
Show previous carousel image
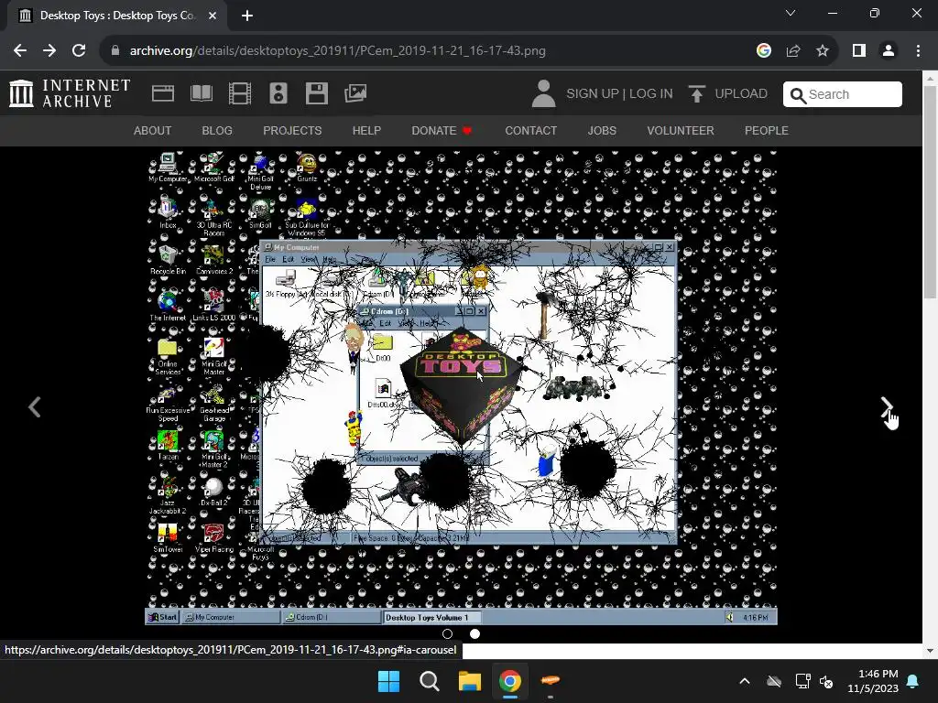point(35,407)
